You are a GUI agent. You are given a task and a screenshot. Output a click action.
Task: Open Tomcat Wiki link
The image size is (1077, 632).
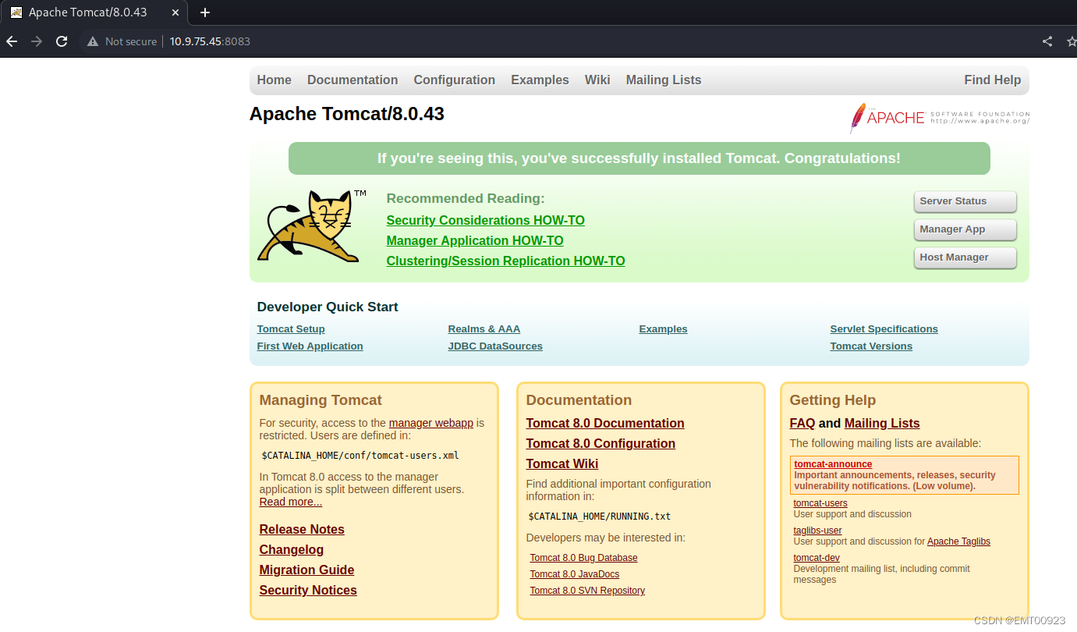click(x=562, y=463)
